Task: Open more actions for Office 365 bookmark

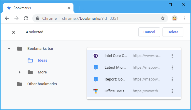Action: pos(172,91)
